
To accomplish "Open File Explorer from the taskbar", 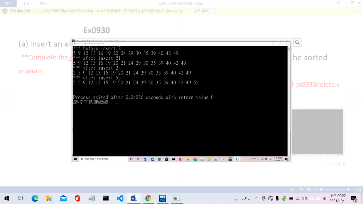I will (x=49, y=198).
